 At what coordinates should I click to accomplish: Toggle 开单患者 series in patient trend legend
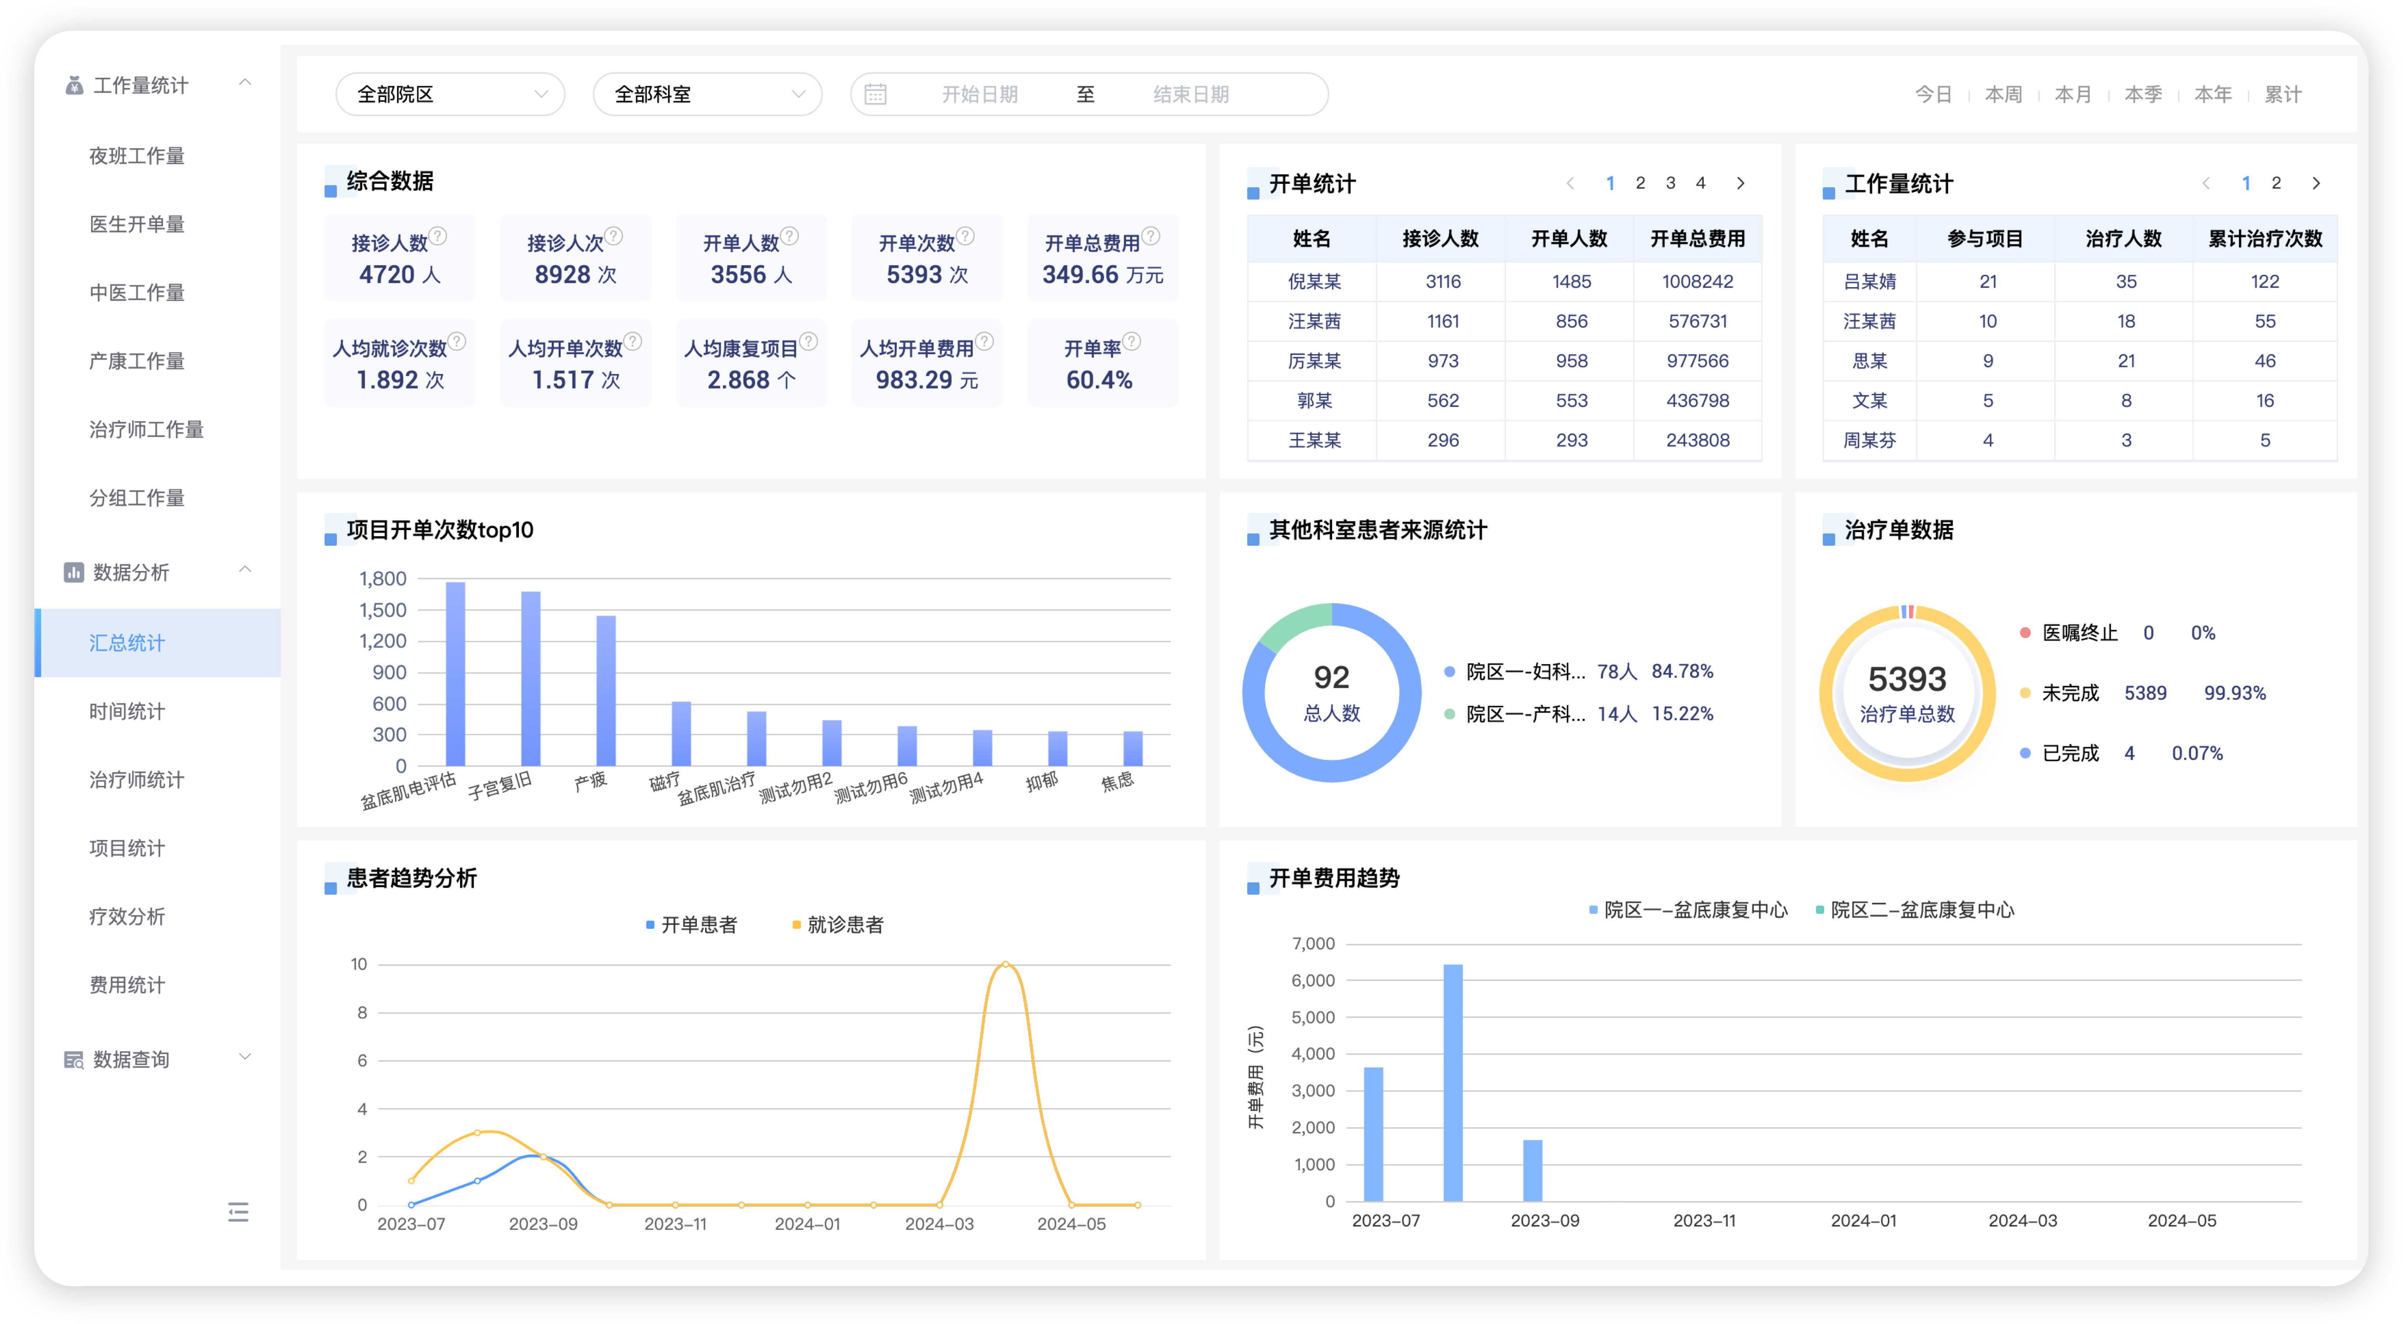(691, 925)
